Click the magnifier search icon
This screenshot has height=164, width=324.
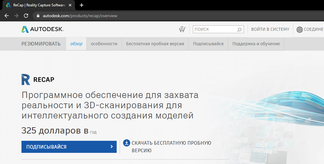click(239, 30)
